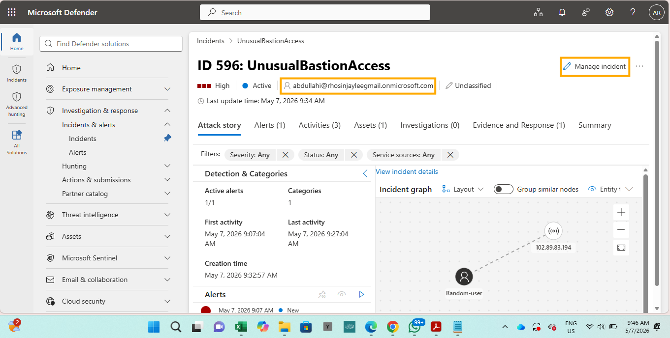670x338 pixels.
Task: Remove the Status: Any filter
Action: (x=353, y=155)
